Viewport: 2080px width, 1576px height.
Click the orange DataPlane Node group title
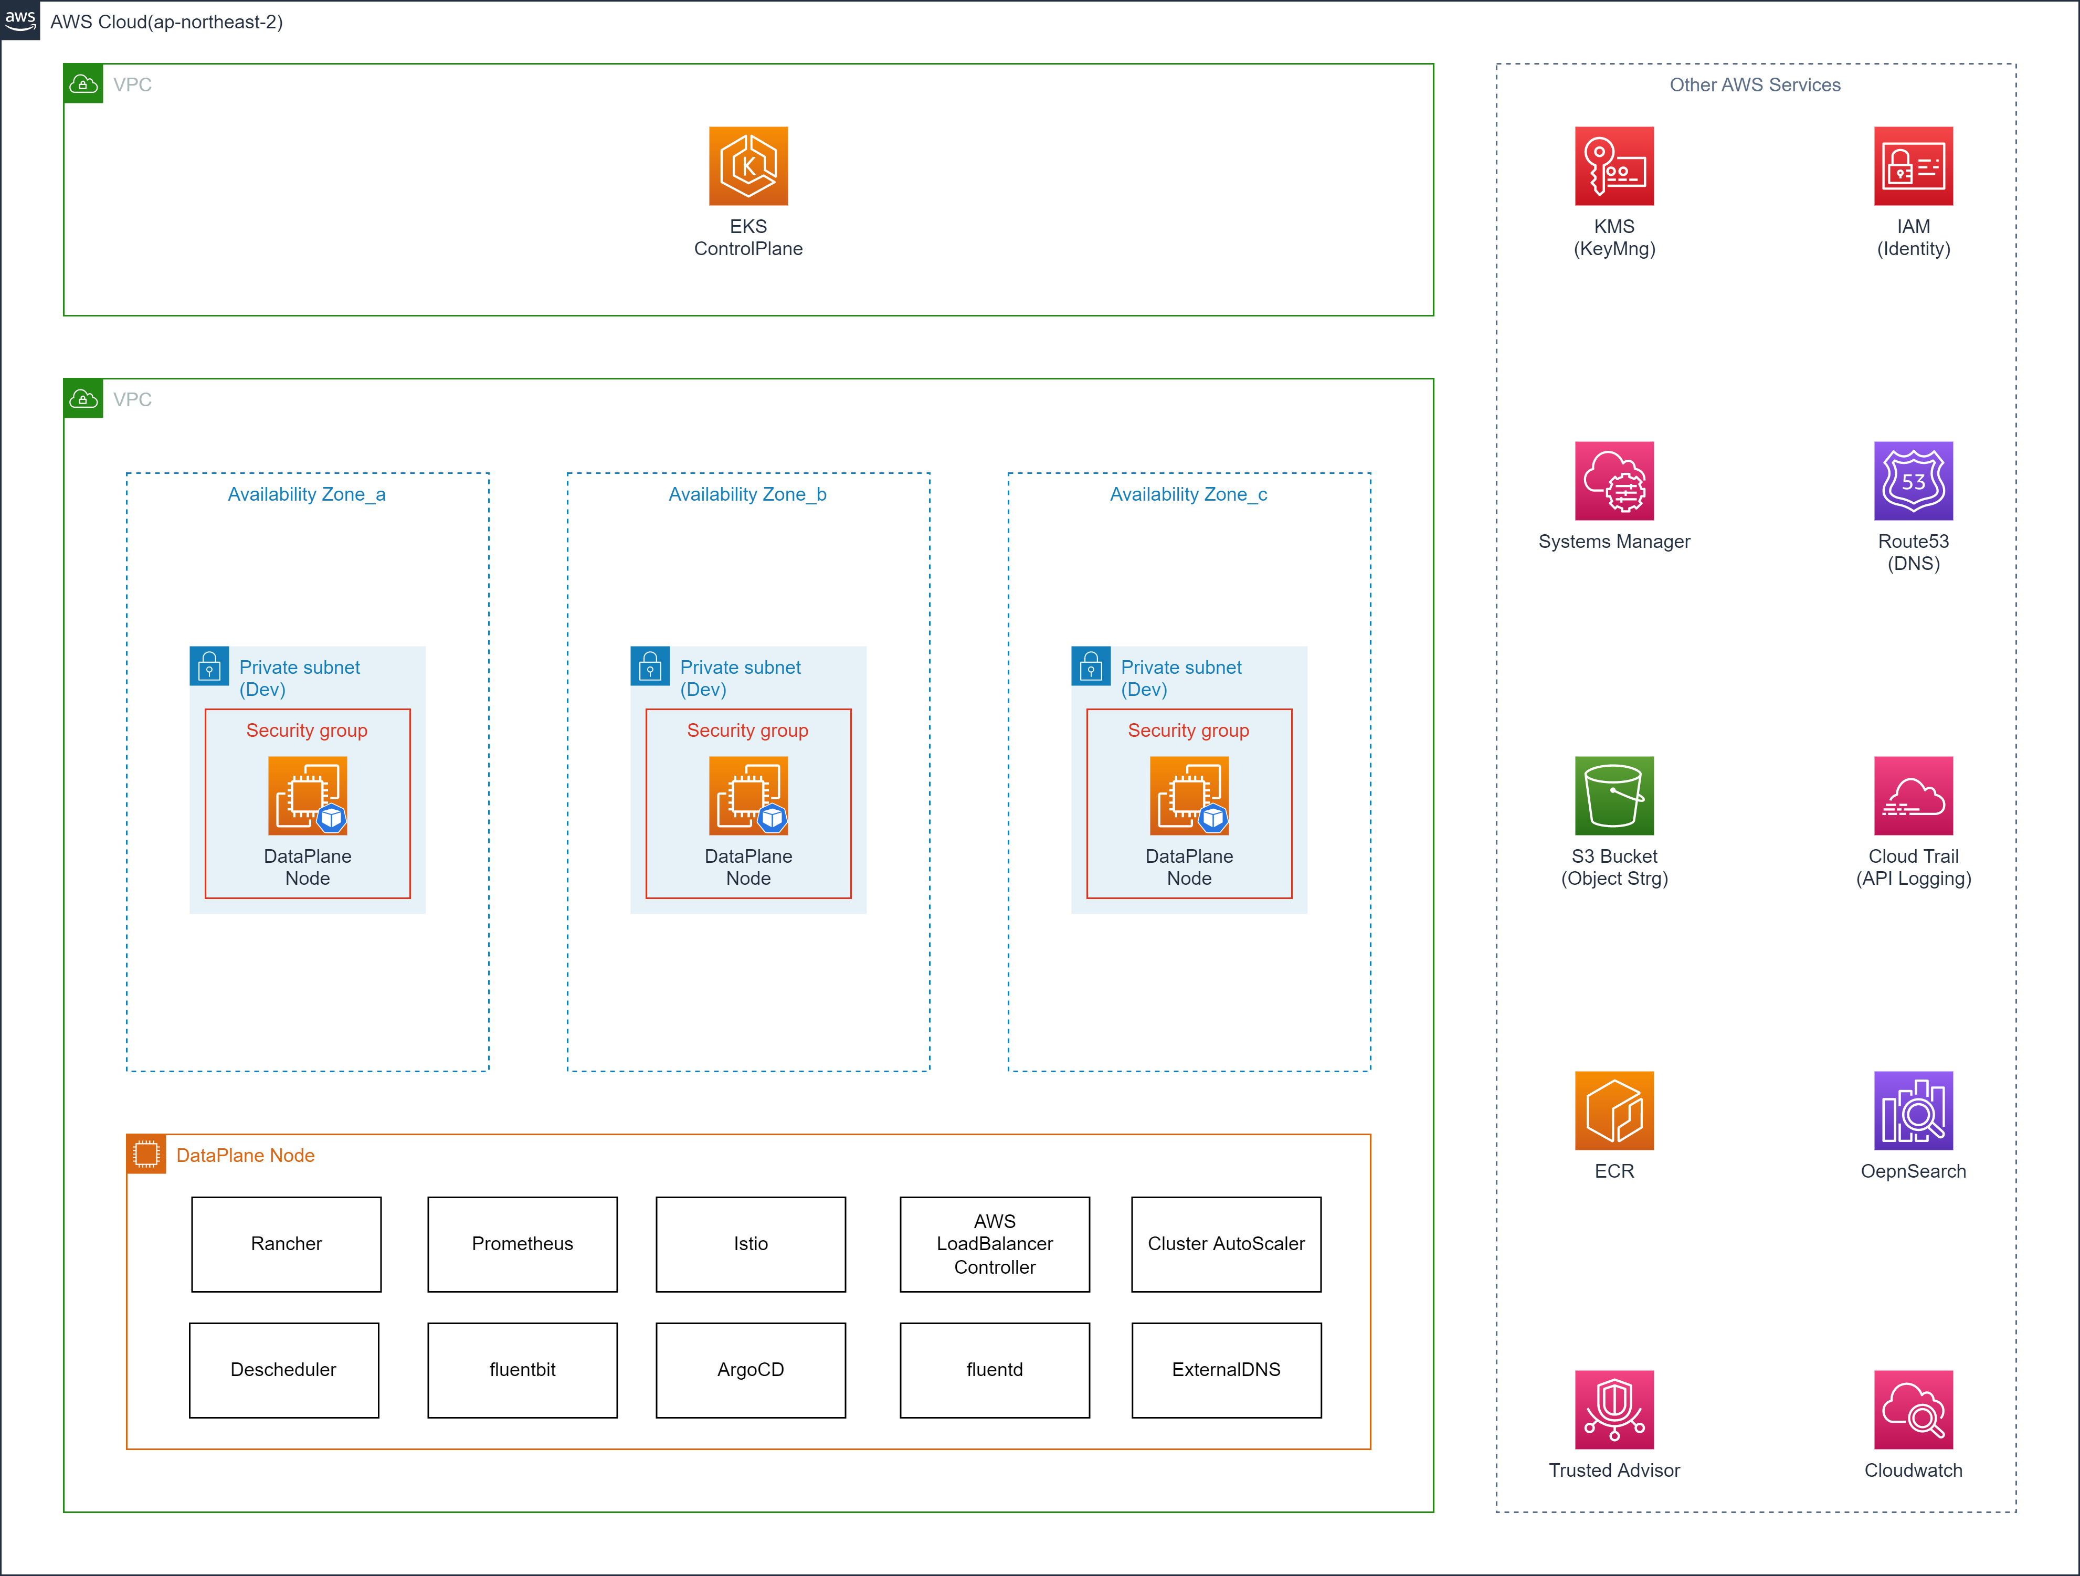tap(246, 1156)
